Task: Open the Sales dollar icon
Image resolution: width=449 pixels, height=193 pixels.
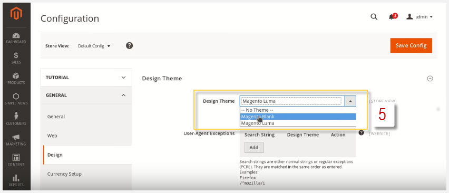Action: click(16, 55)
